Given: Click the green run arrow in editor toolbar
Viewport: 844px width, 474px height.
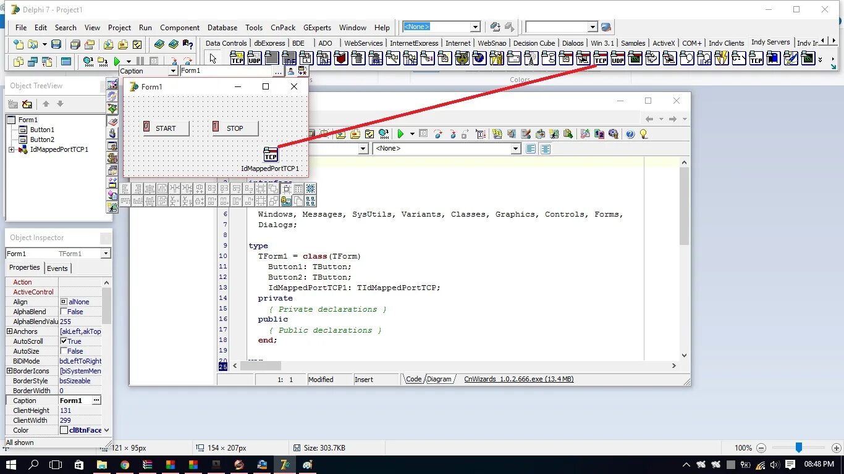Looking at the screenshot, I should [400, 134].
